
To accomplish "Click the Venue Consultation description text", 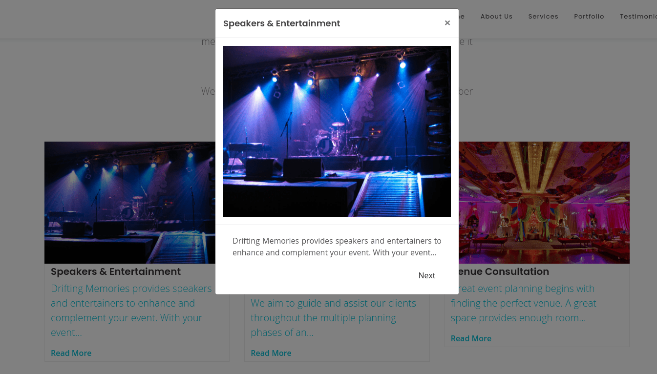I will 524,303.
